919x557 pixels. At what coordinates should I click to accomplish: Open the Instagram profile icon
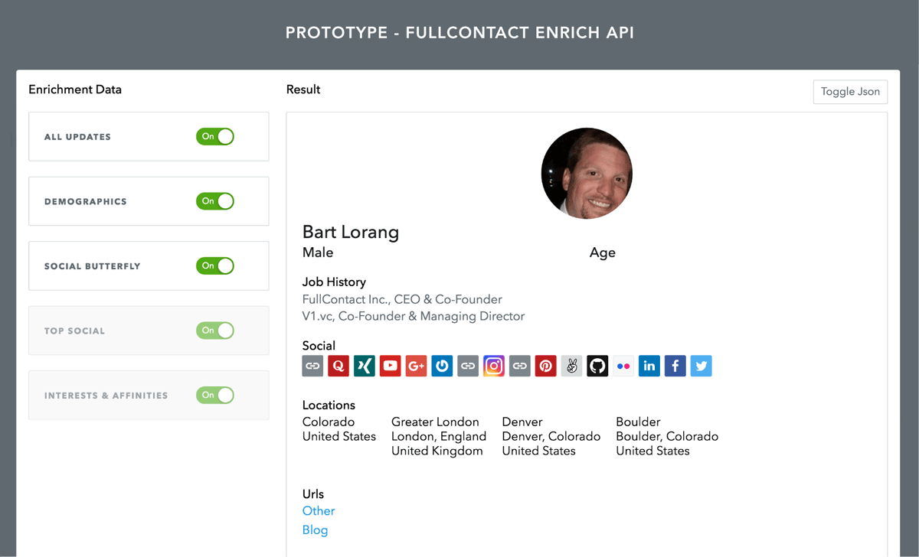[x=494, y=366]
